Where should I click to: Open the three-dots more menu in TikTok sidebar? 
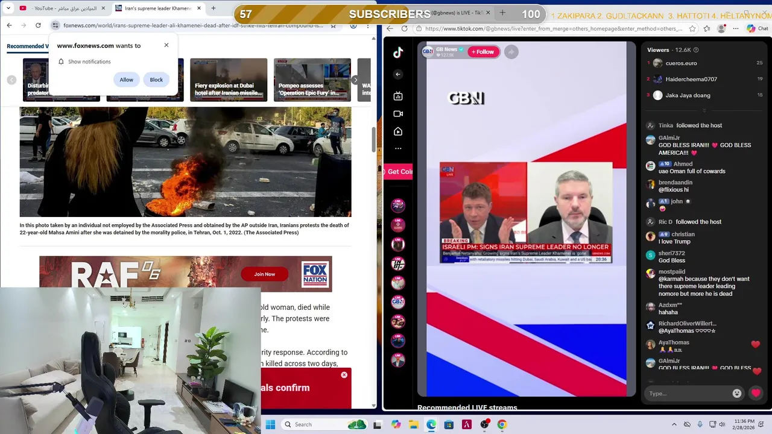coord(398,148)
